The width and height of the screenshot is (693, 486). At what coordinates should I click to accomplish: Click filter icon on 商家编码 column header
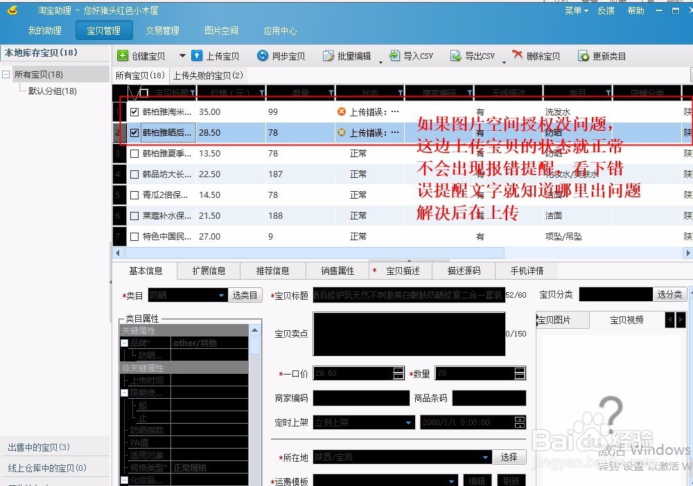(470, 93)
